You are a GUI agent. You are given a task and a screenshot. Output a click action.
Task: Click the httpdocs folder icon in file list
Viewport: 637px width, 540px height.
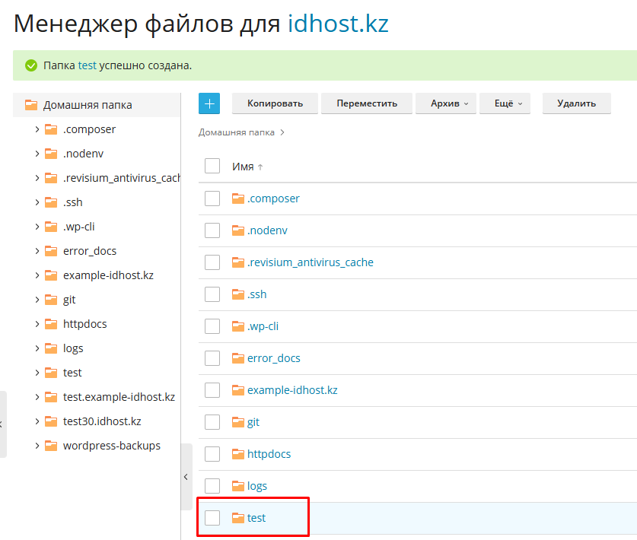click(237, 454)
